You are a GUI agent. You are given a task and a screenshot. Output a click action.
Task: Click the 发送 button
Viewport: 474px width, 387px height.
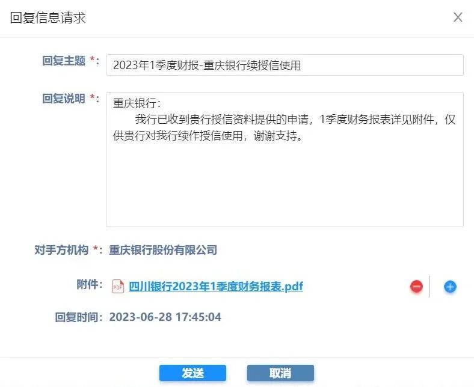click(192, 373)
